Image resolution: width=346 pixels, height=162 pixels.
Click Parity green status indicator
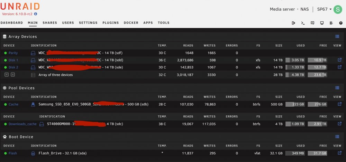(6, 53)
